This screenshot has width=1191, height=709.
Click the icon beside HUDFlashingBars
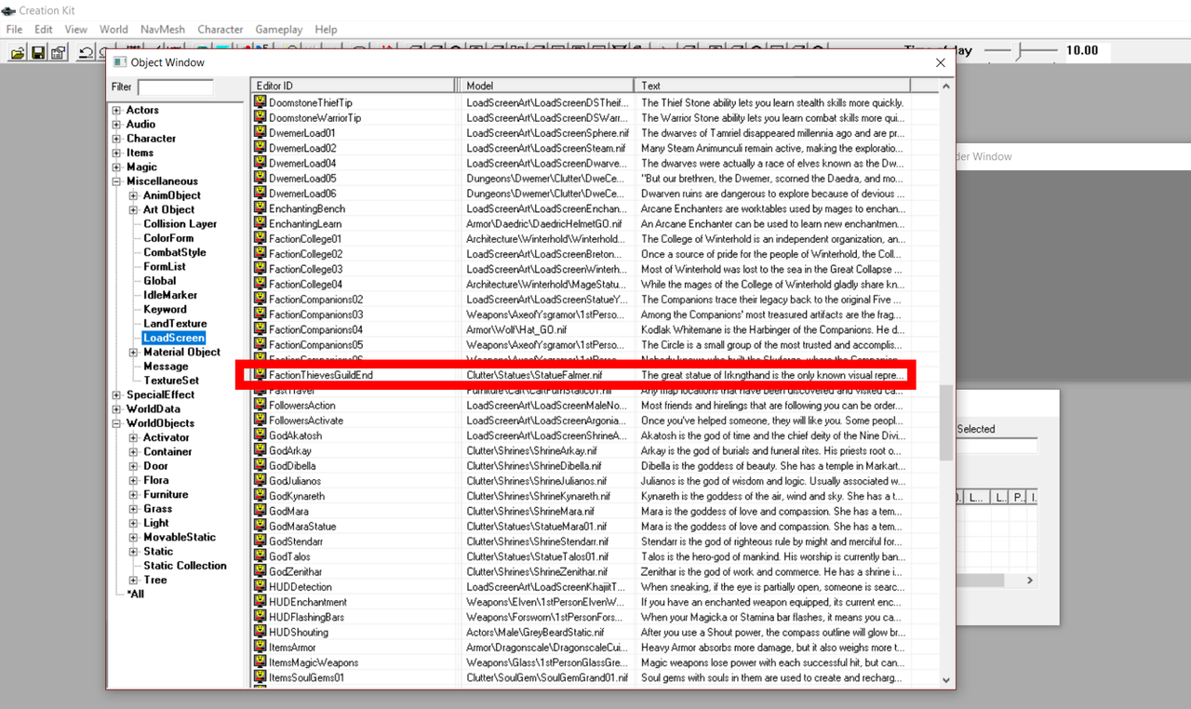(261, 617)
